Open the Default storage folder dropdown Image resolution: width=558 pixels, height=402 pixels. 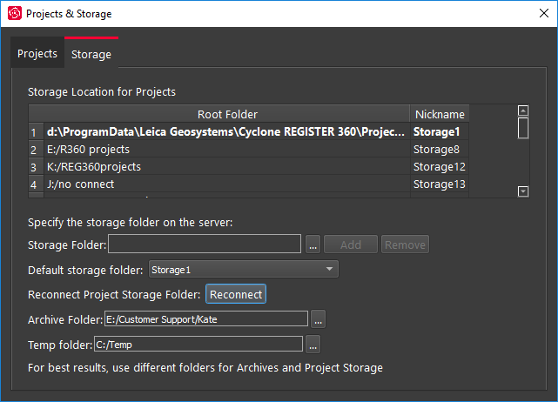point(243,270)
